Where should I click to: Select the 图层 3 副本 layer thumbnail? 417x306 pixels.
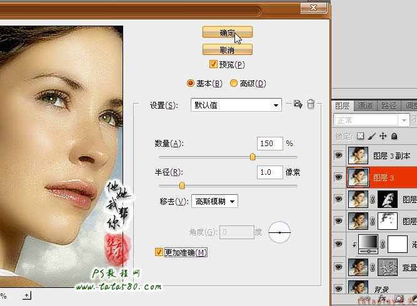(x=358, y=155)
